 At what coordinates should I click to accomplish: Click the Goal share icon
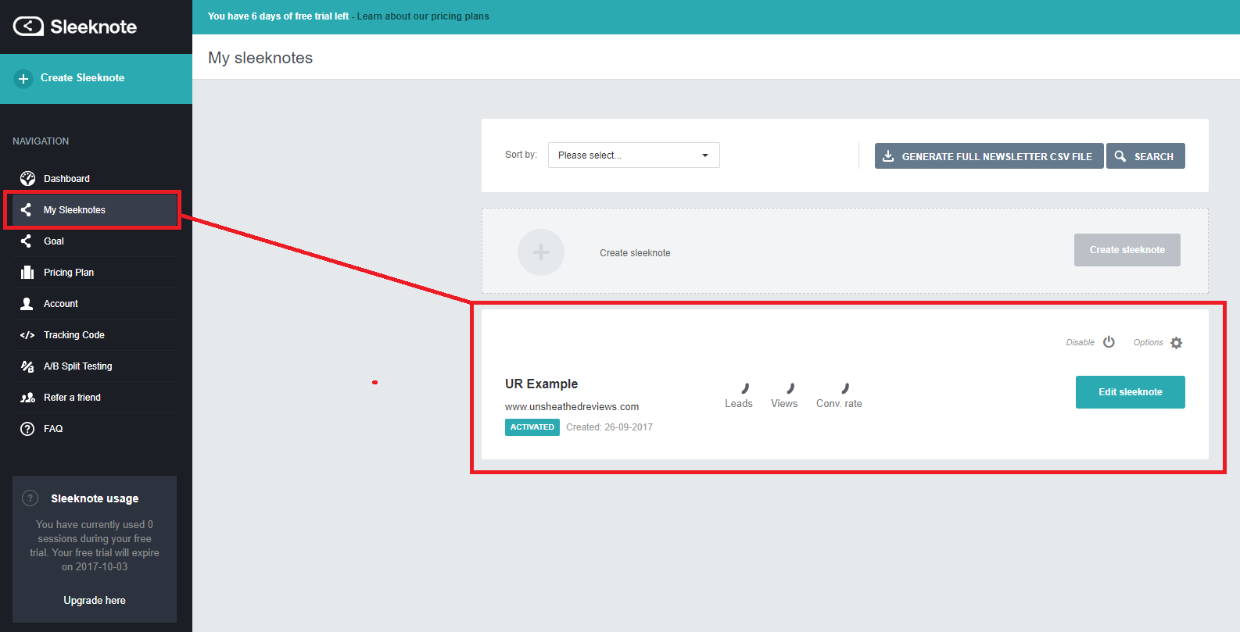click(x=27, y=241)
